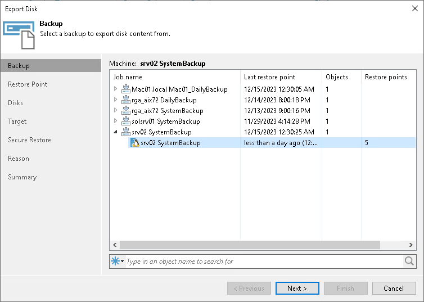424x302 pixels.
Task: Click the Cancel button
Action: click(394, 288)
